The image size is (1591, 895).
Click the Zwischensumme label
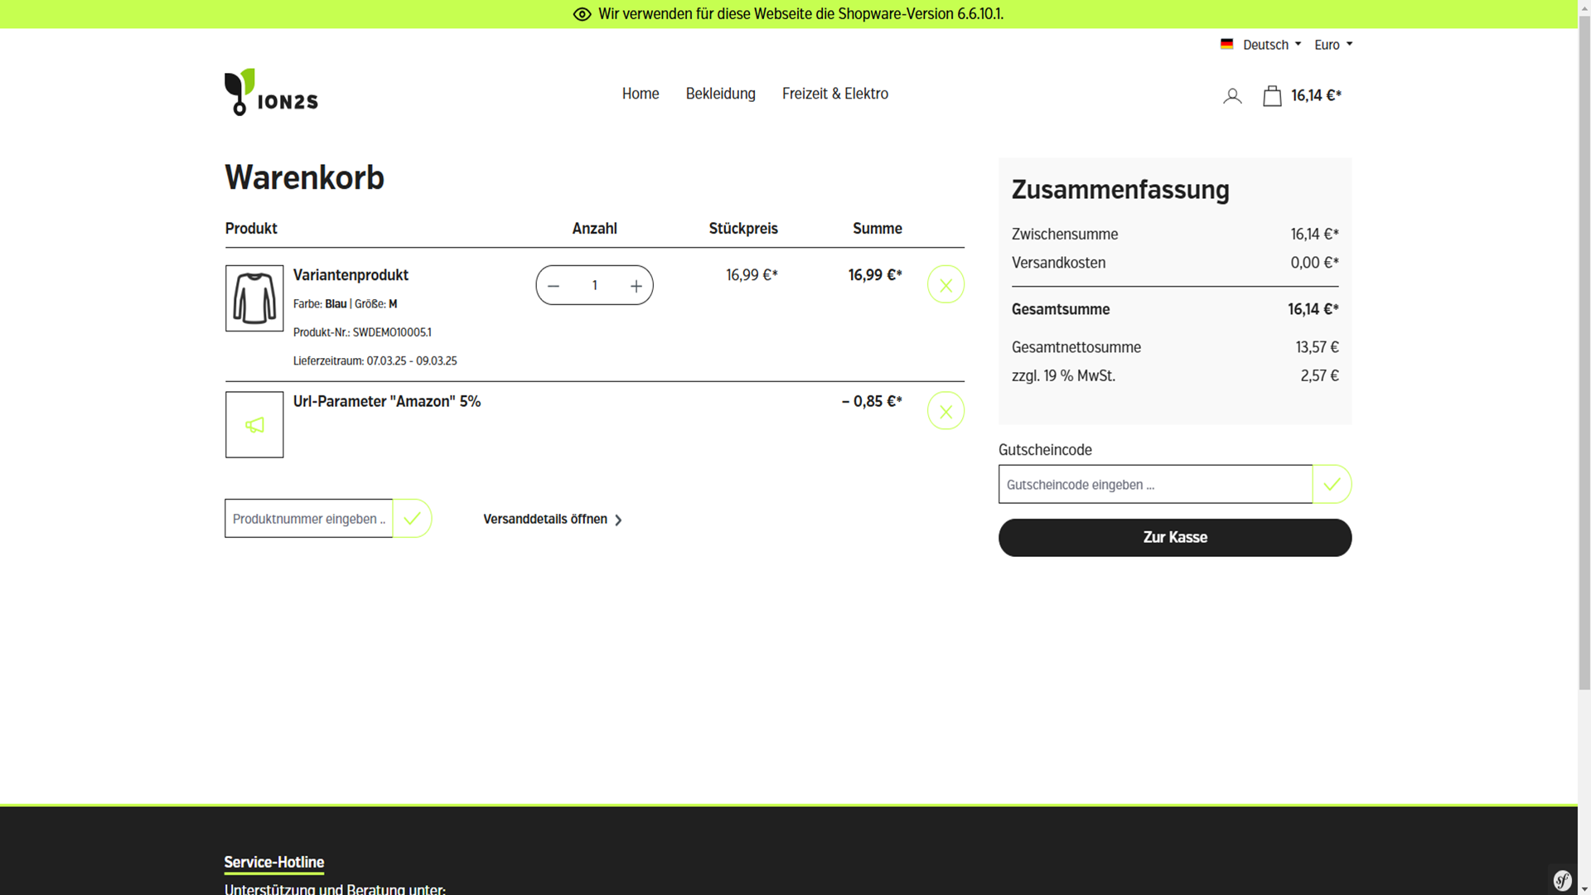[1064, 235]
